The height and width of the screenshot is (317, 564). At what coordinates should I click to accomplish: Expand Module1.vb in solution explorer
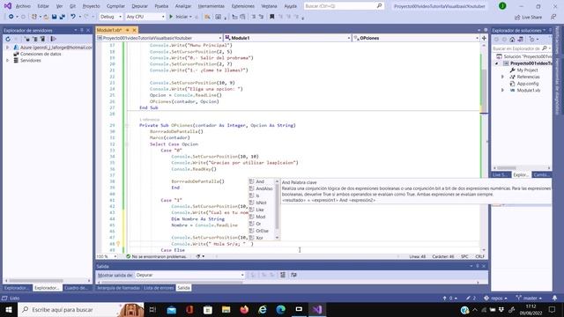[503, 90]
